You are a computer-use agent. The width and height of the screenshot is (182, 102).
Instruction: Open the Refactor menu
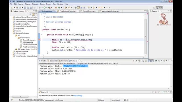(x=28, y=4)
